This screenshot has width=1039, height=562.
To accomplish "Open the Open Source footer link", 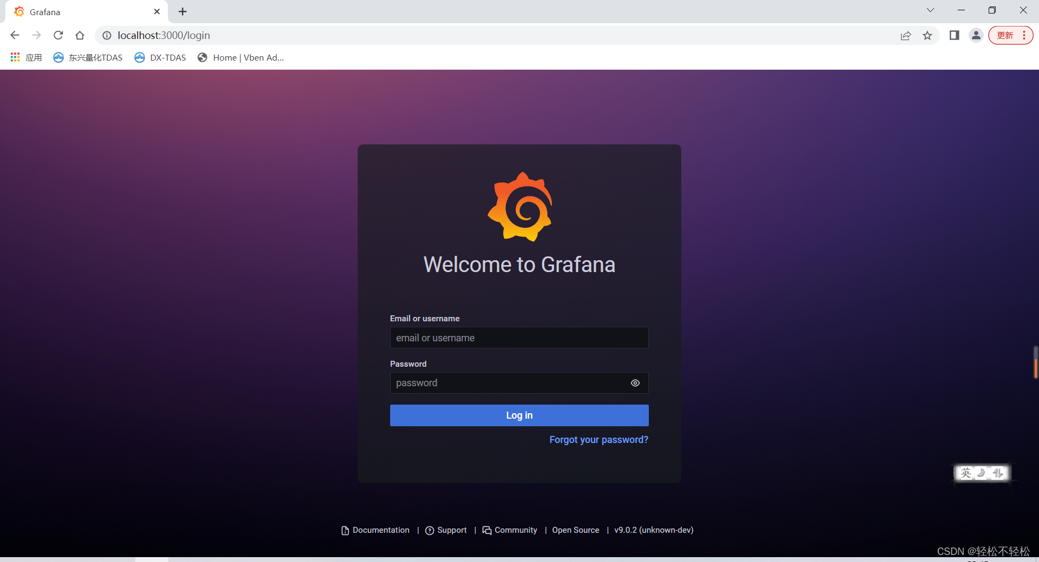I will tap(575, 530).
